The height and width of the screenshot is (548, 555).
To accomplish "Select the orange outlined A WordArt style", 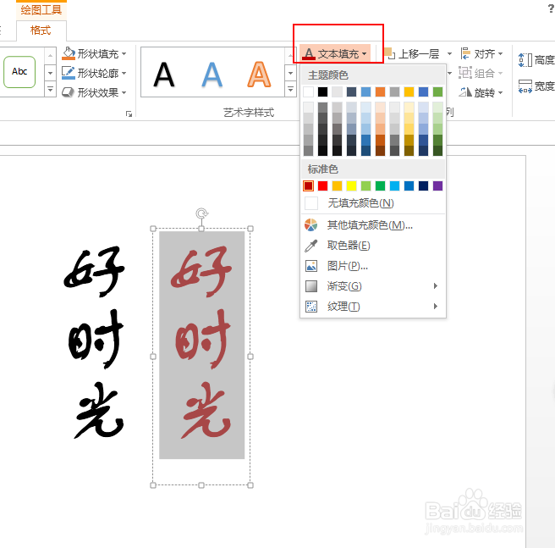I will pos(259,75).
